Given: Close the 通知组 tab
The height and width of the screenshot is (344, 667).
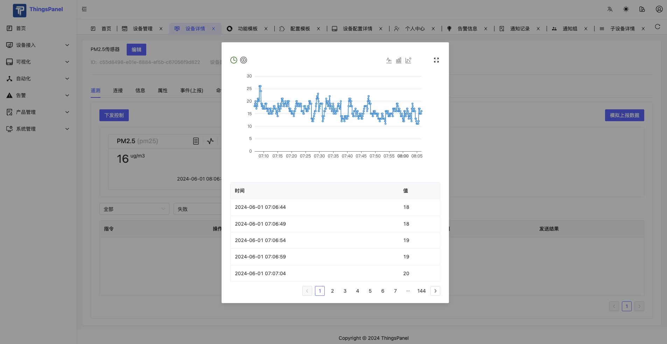Looking at the screenshot, I should pos(586,29).
